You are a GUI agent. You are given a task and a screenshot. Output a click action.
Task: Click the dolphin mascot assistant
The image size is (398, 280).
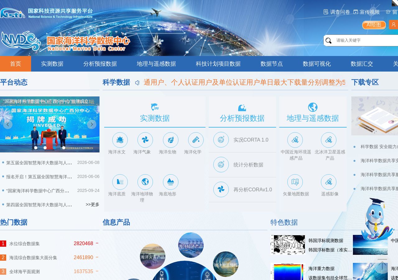(377, 219)
